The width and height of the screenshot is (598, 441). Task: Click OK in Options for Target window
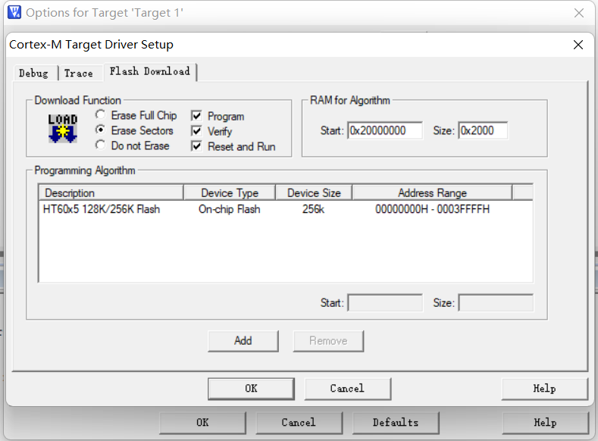(x=202, y=423)
